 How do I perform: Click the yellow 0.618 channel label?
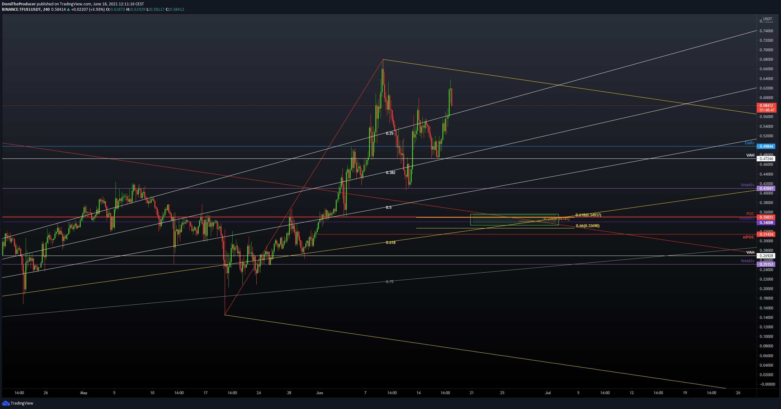coord(390,243)
